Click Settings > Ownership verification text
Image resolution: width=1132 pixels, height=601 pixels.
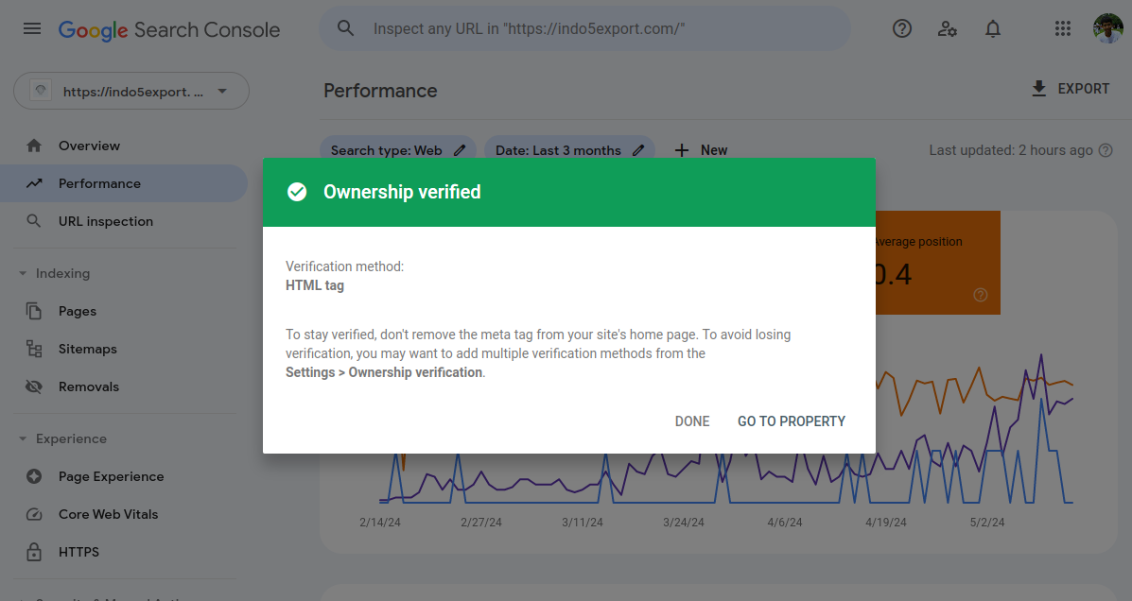tap(384, 372)
